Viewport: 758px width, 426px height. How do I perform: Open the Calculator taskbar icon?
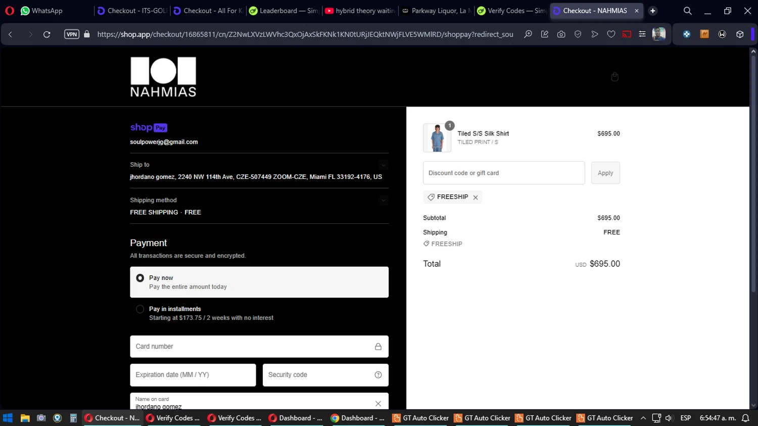[73, 418]
